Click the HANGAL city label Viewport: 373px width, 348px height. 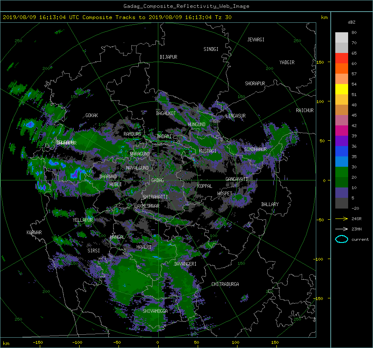[x=117, y=237]
